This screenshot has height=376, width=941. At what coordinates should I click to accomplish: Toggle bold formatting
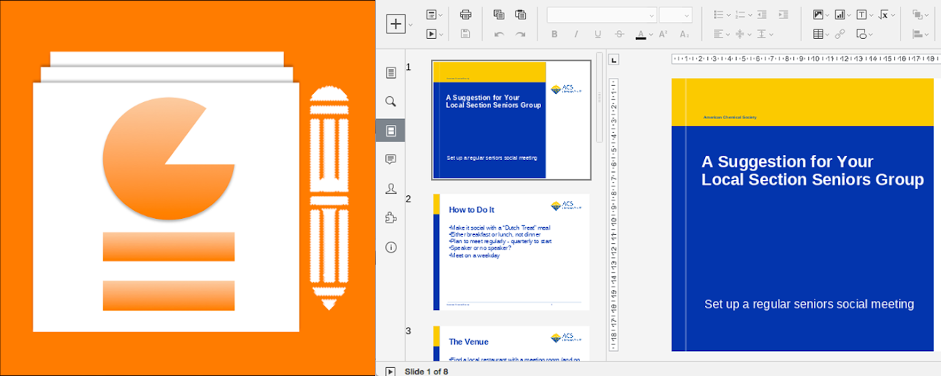click(x=554, y=34)
